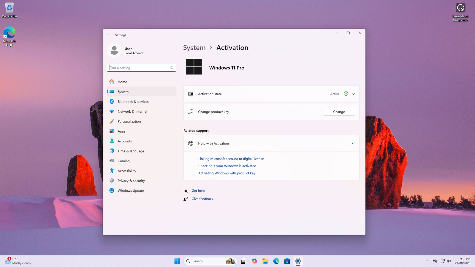Expand the Activation state chevron
475x267 pixels.
tap(353, 94)
